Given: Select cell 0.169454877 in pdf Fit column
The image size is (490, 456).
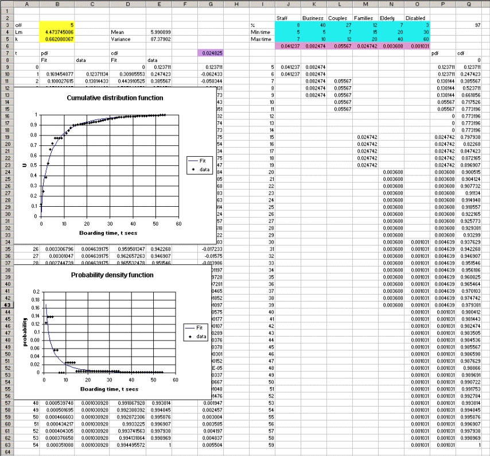Looking at the screenshot, I should (57, 74).
